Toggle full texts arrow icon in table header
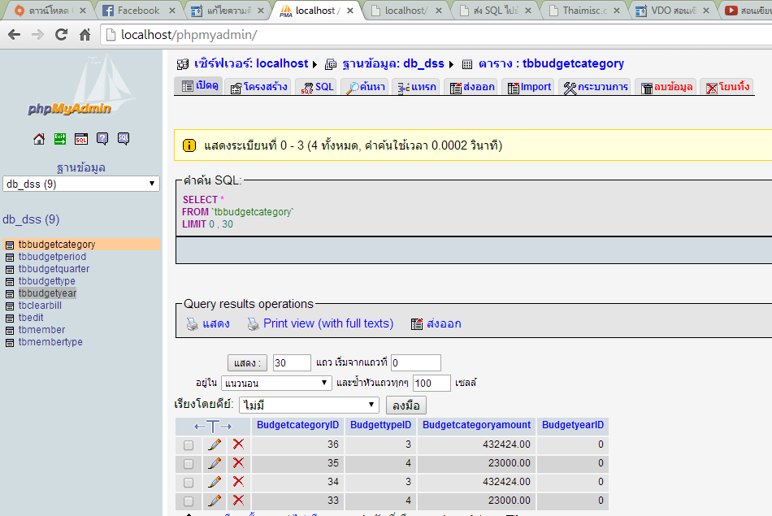 (213, 427)
